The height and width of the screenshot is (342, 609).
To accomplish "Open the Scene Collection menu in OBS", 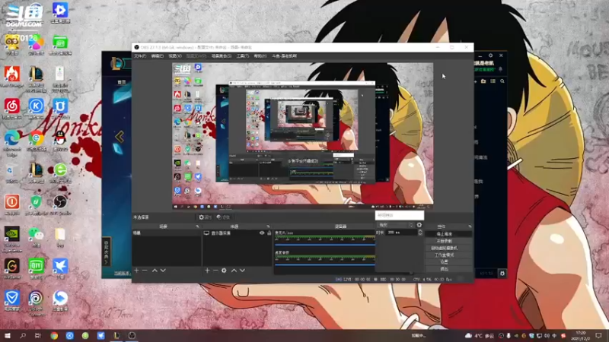I will coord(222,56).
